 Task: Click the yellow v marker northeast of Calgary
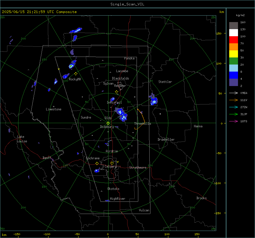tap(118, 162)
